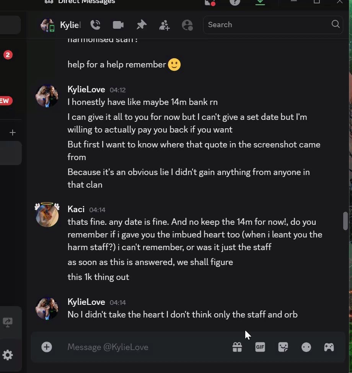
Task: Click Kaci's username in the chat
Action: [76, 209]
